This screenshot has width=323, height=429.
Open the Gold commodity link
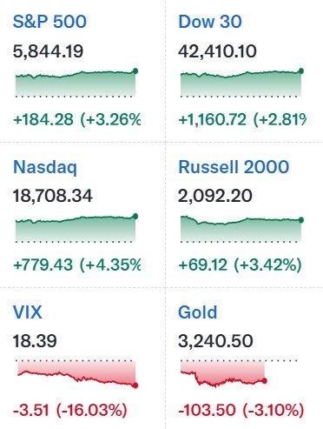click(197, 312)
